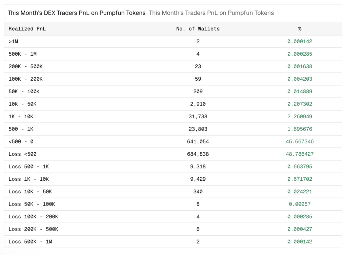Click the 0.207302 percentage value
Image resolution: width=347 pixels, height=255 pixels.
[300, 104]
